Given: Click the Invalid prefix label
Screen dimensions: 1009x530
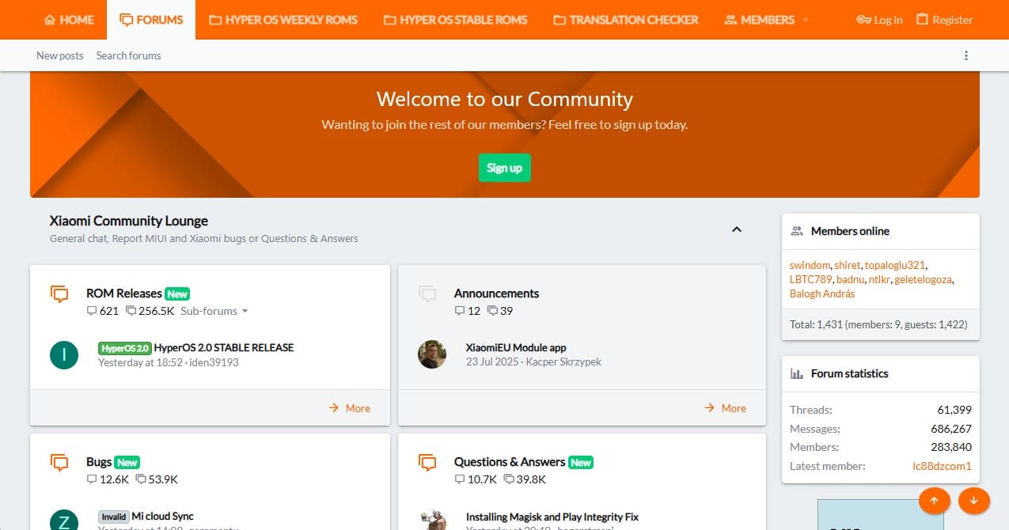Looking at the screenshot, I should tap(113, 517).
